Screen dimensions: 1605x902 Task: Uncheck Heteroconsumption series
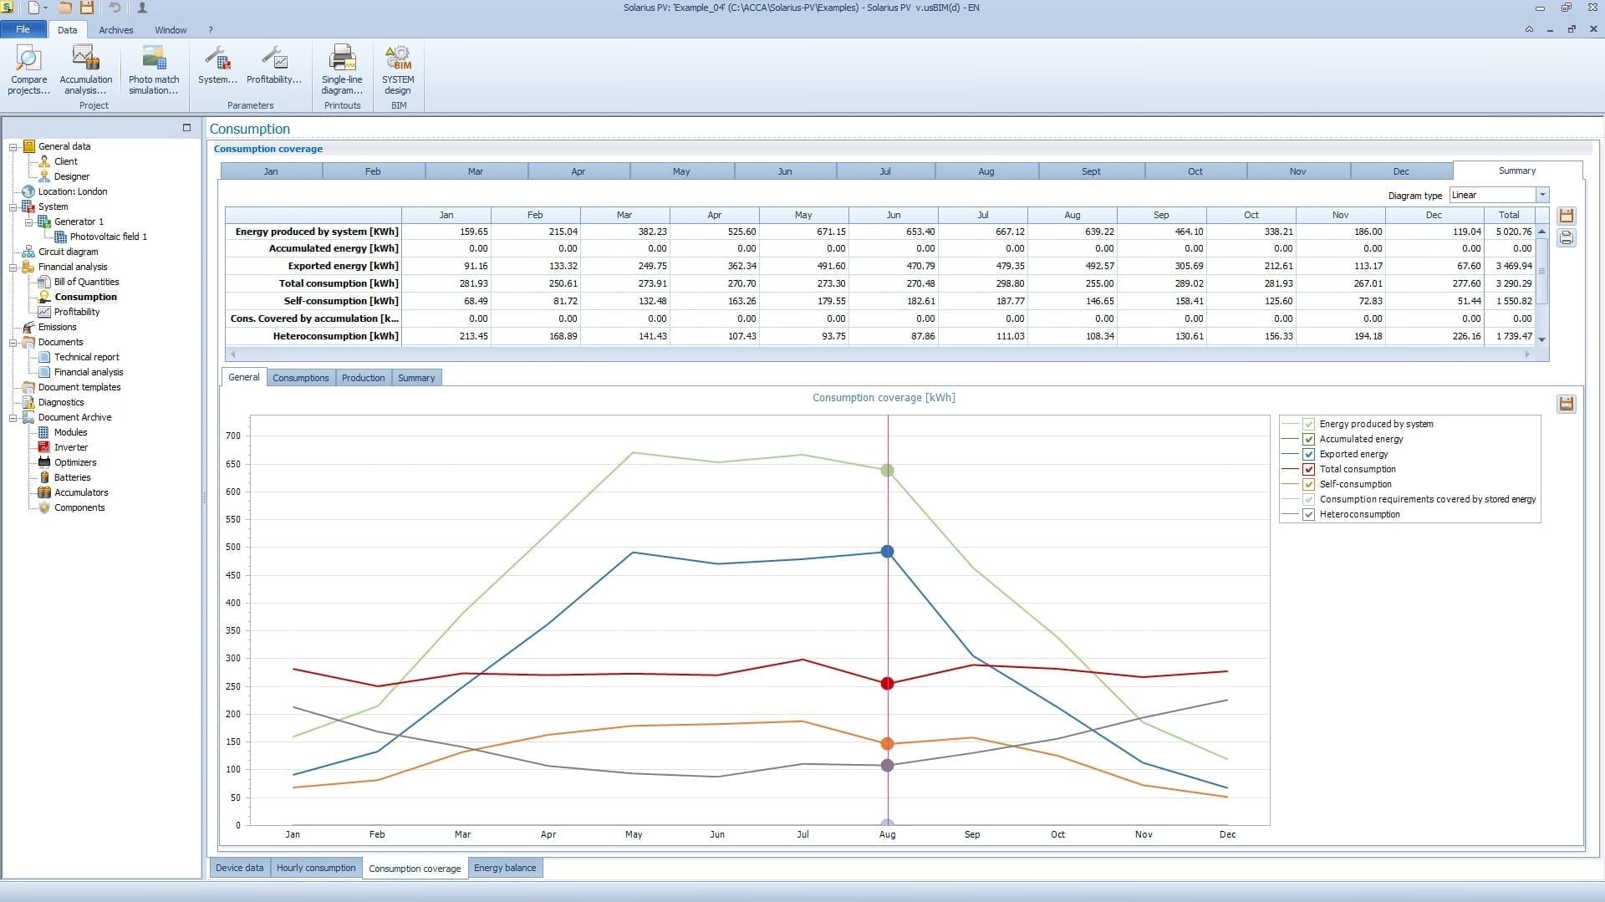pos(1309,514)
